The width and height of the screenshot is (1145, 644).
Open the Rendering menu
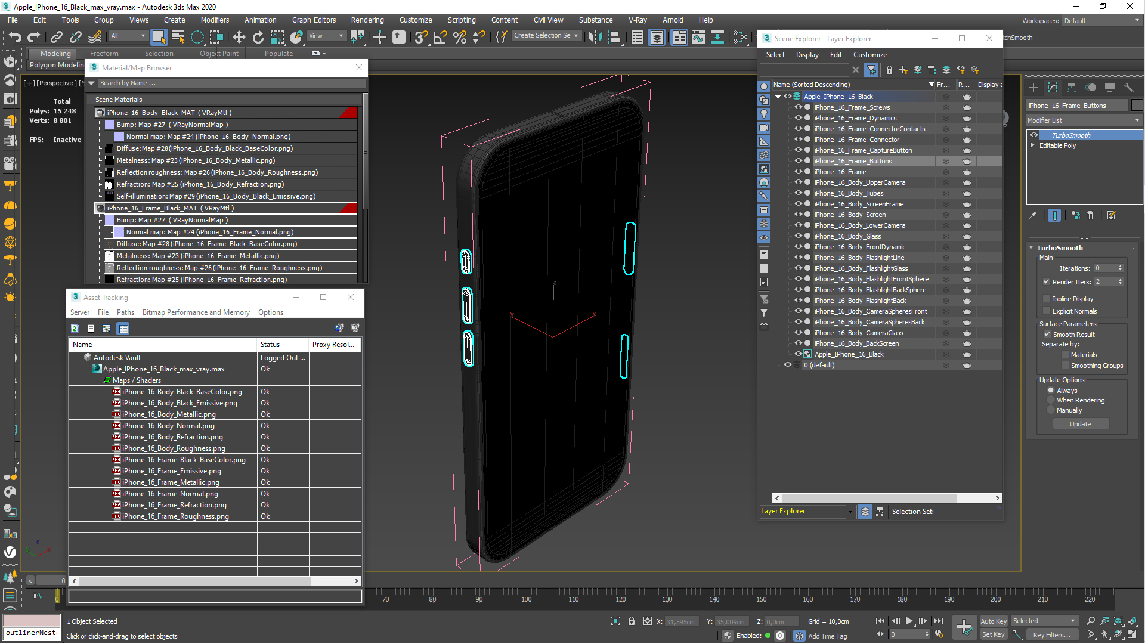[367, 20]
